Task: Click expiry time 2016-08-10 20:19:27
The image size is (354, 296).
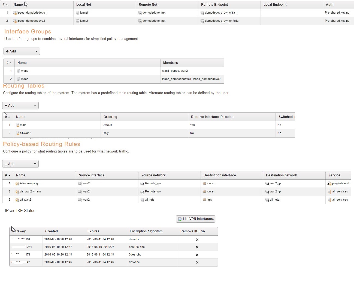Action: (100, 247)
